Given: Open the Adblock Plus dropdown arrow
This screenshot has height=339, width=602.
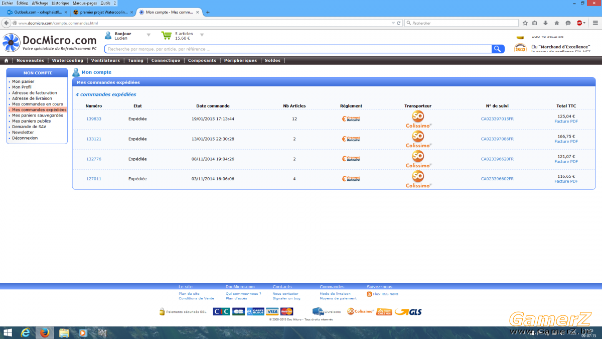Looking at the screenshot, I should tap(584, 23).
